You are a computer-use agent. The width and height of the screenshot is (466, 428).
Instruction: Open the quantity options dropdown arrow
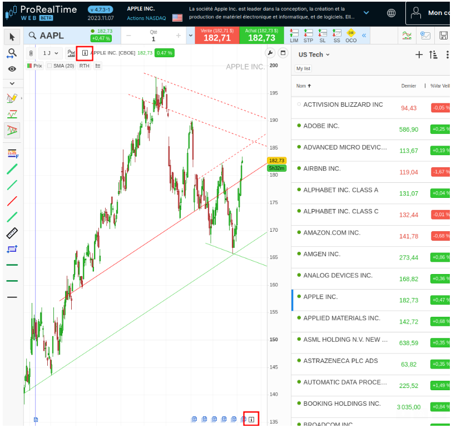point(191,36)
